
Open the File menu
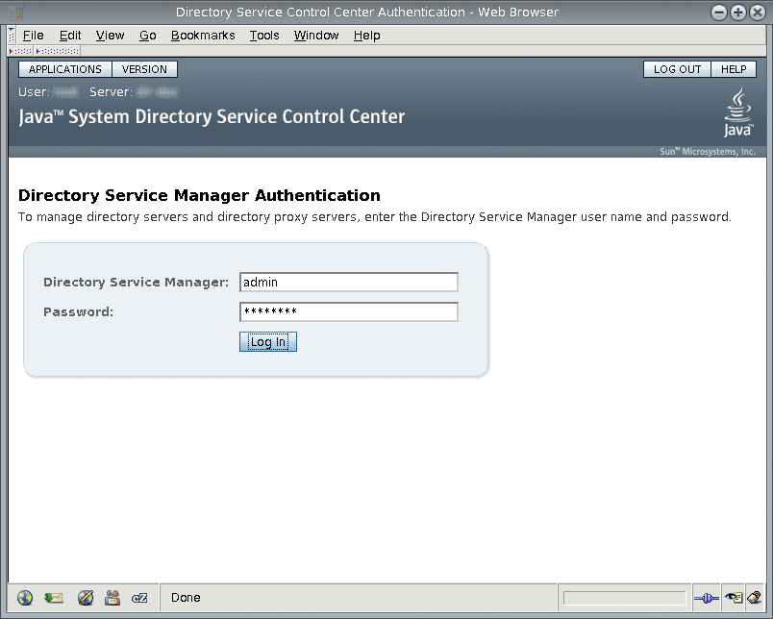(33, 36)
